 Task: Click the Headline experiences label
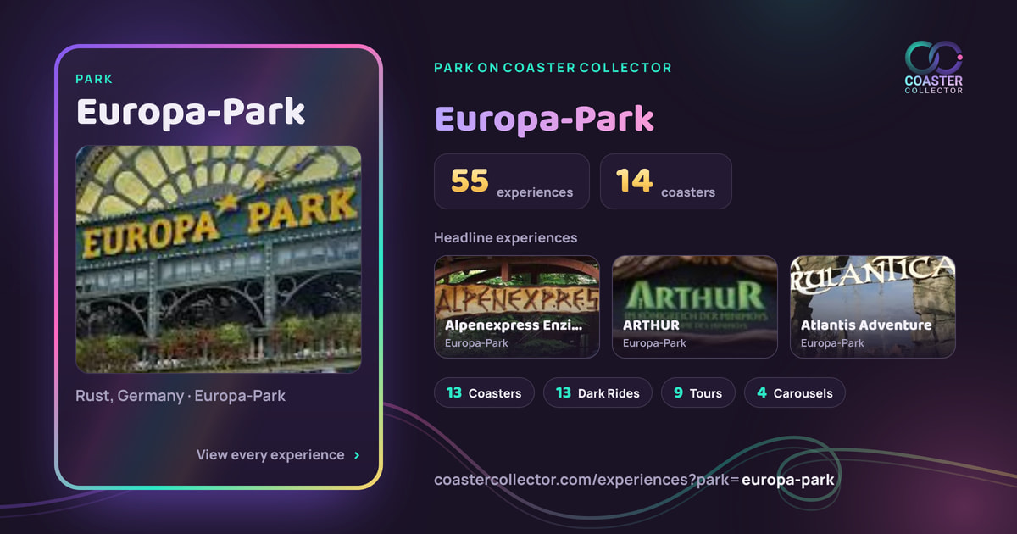506,237
